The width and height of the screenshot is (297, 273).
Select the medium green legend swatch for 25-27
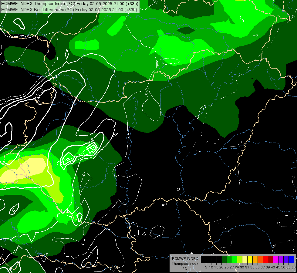tap(229, 260)
